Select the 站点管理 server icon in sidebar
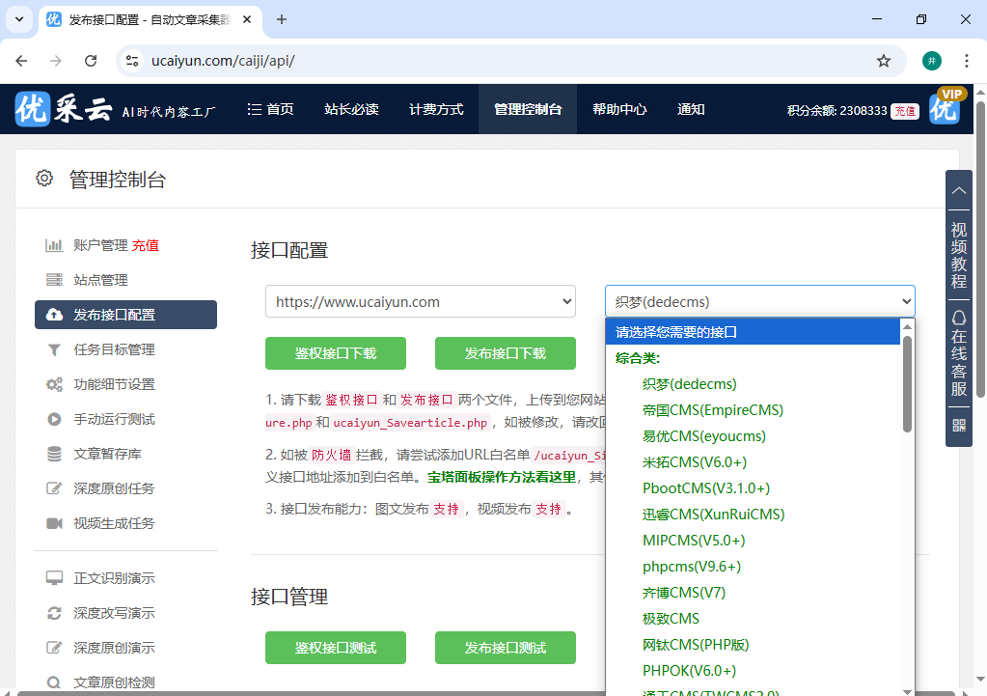This screenshot has height=696, width=987. 55,280
